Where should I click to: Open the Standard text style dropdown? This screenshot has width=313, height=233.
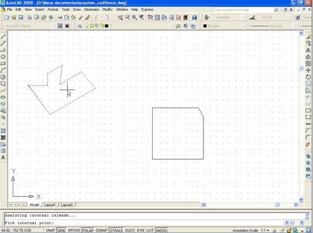[245, 18]
